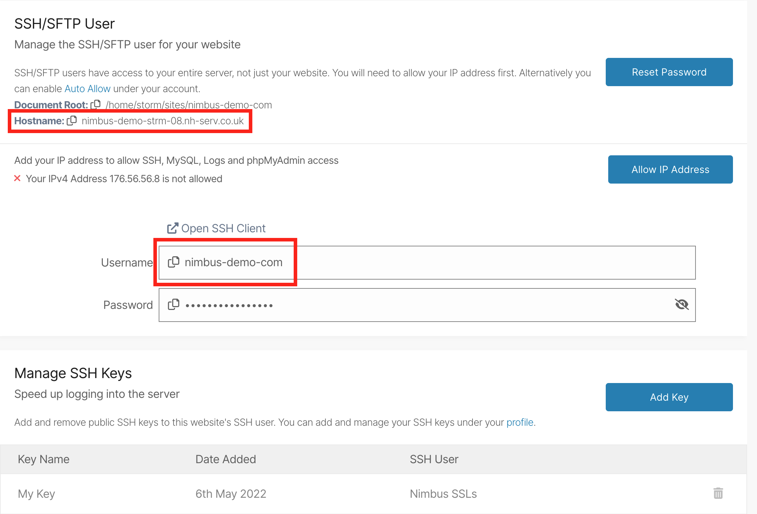This screenshot has width=757, height=514.
Task: Follow the profile link
Action: (520, 422)
